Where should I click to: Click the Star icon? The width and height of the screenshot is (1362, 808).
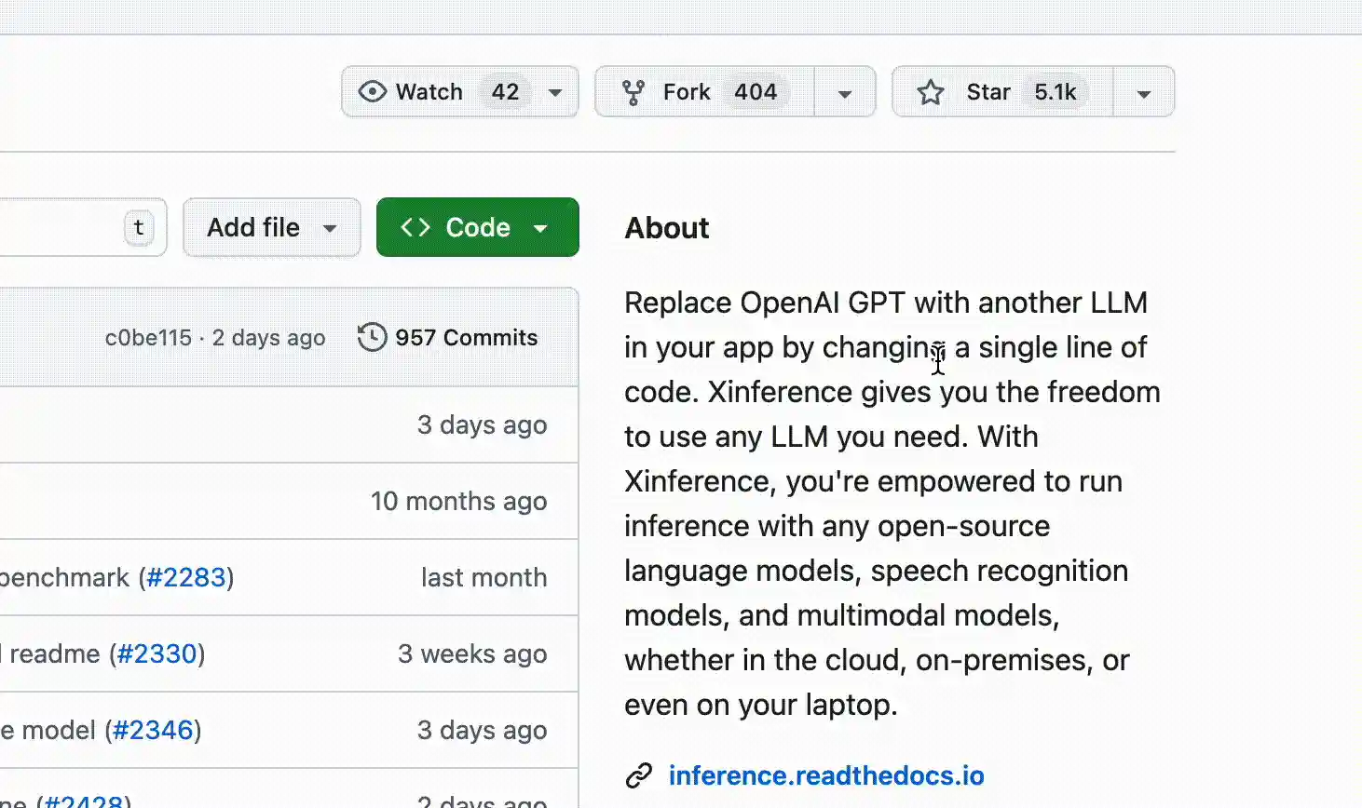(931, 92)
